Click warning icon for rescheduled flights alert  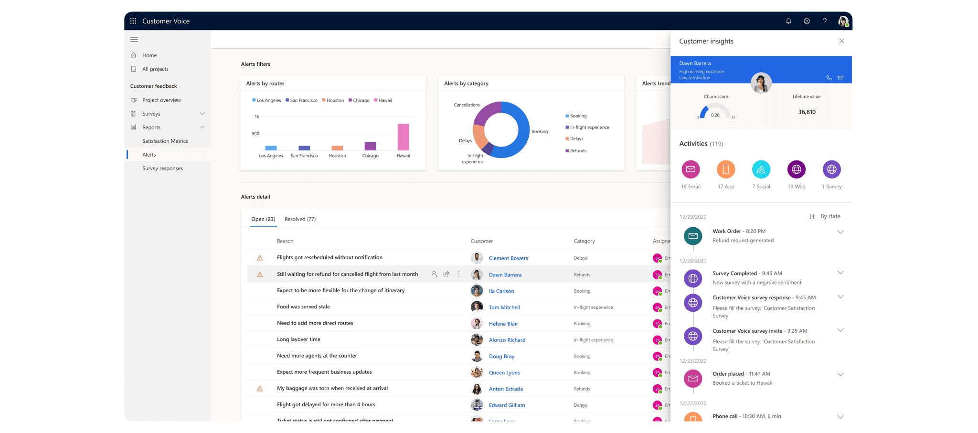(x=260, y=258)
